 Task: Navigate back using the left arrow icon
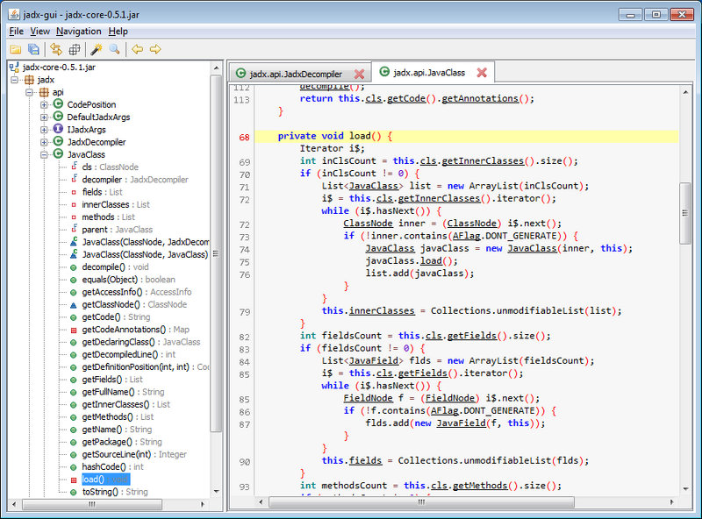pyautogui.click(x=137, y=49)
